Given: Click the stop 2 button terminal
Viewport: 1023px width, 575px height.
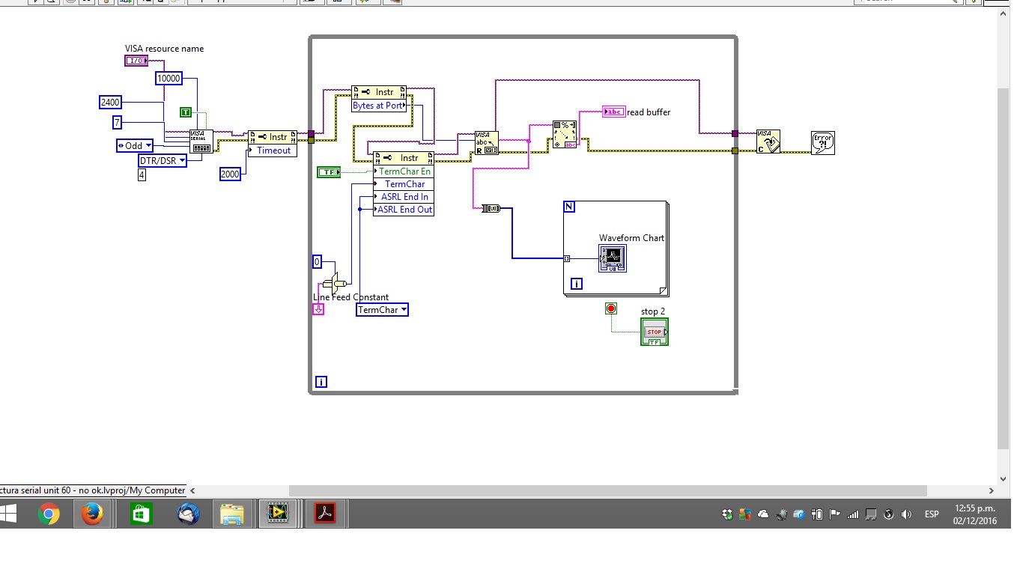Looking at the screenshot, I should point(655,332).
